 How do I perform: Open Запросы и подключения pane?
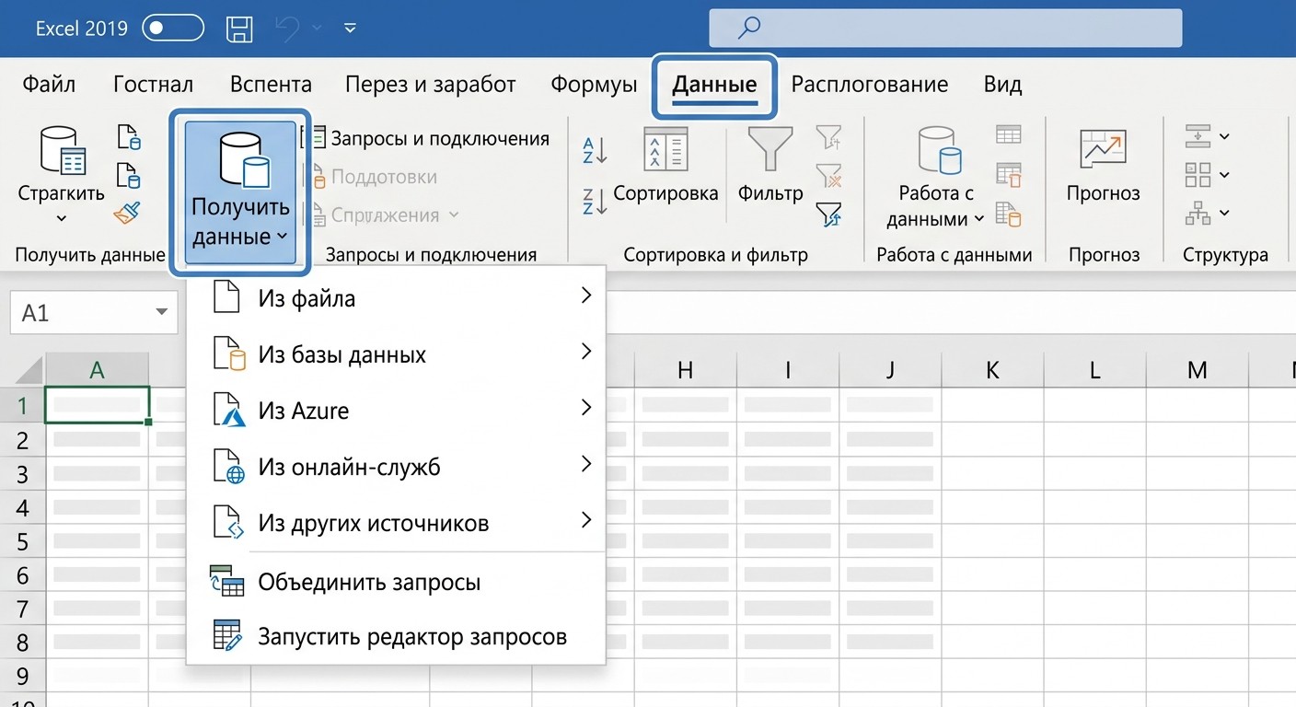429,138
